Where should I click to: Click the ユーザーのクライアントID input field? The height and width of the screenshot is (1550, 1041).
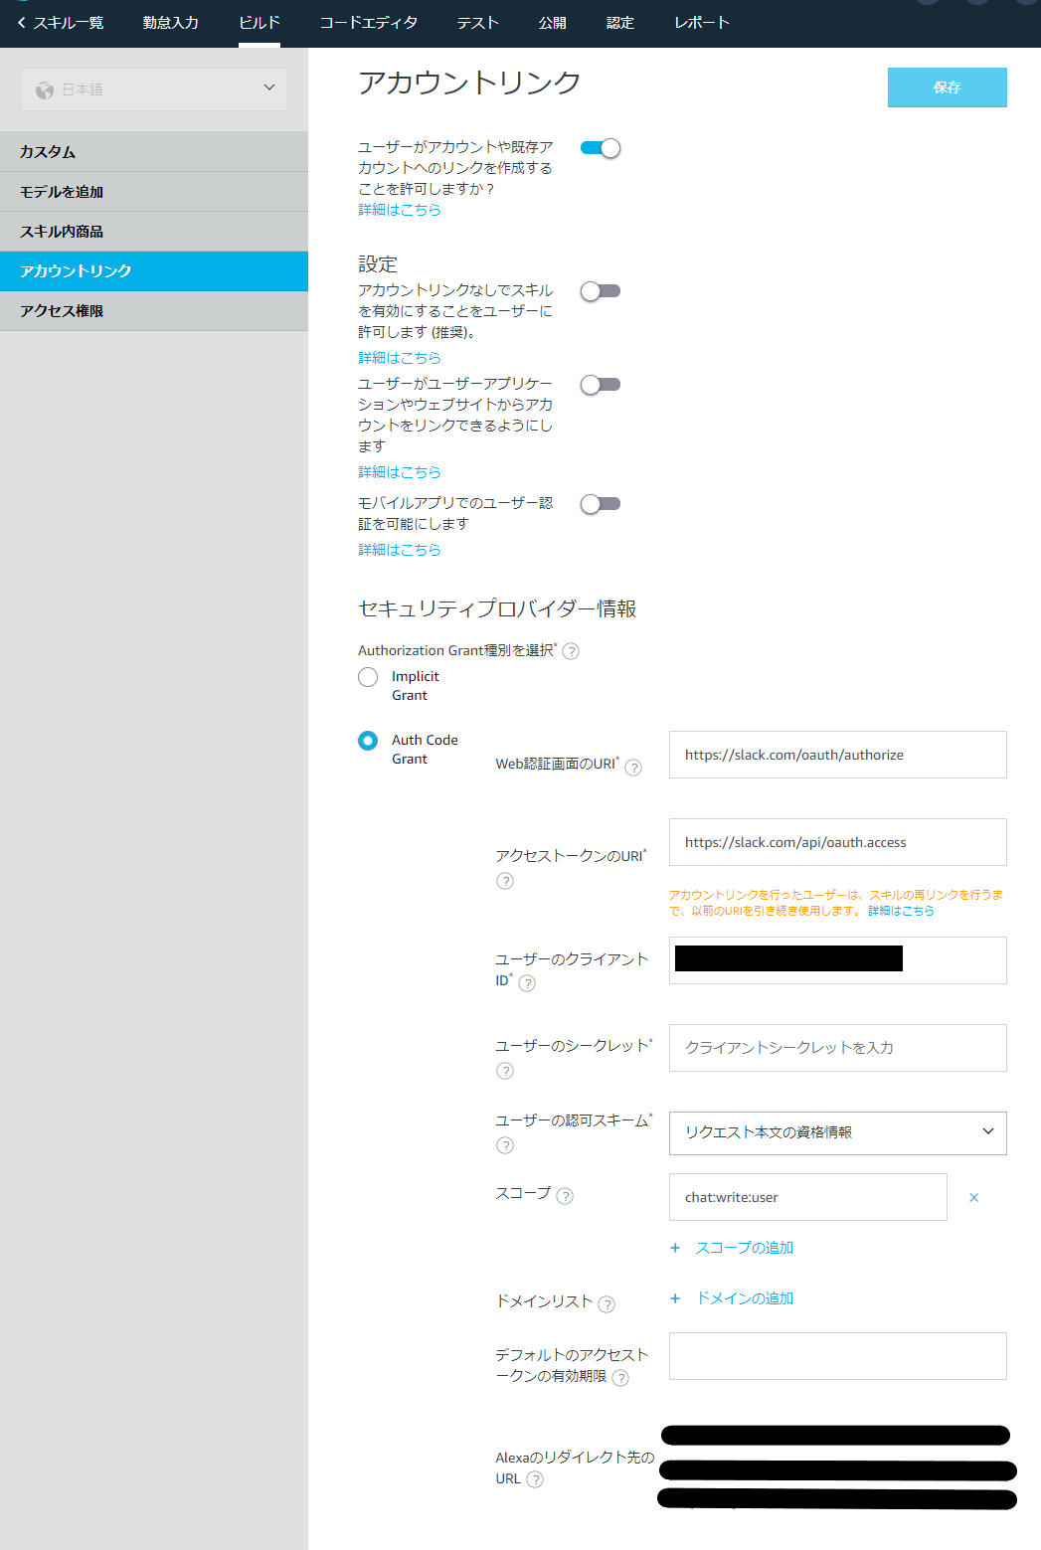point(838,960)
